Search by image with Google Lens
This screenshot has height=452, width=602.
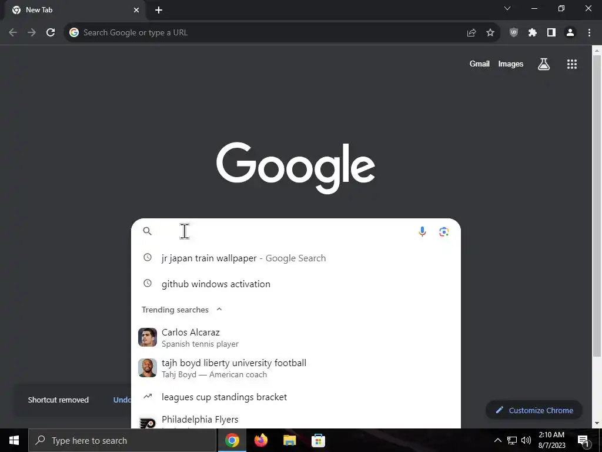point(444,231)
